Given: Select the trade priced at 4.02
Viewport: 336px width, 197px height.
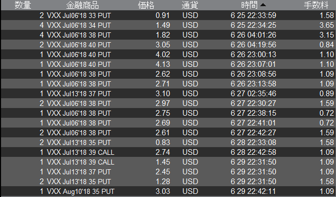Looking at the screenshot, I should (x=168, y=55).
